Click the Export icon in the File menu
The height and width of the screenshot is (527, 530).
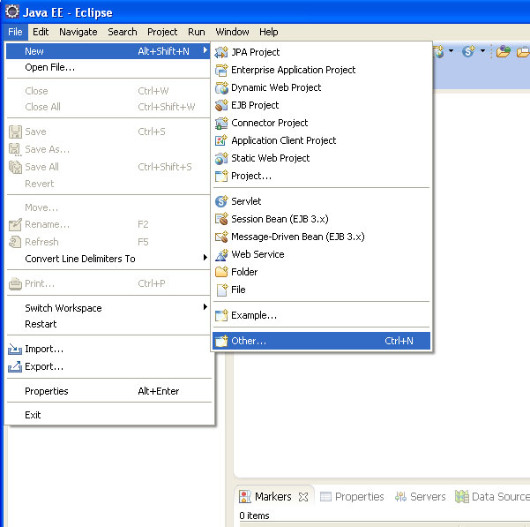coord(15,366)
